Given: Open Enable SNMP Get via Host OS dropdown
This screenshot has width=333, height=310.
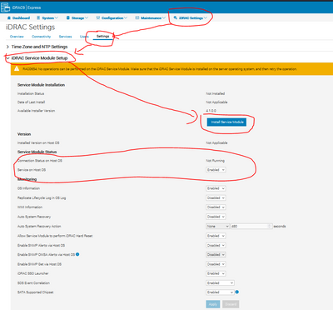Looking at the screenshot, I should (216, 264).
